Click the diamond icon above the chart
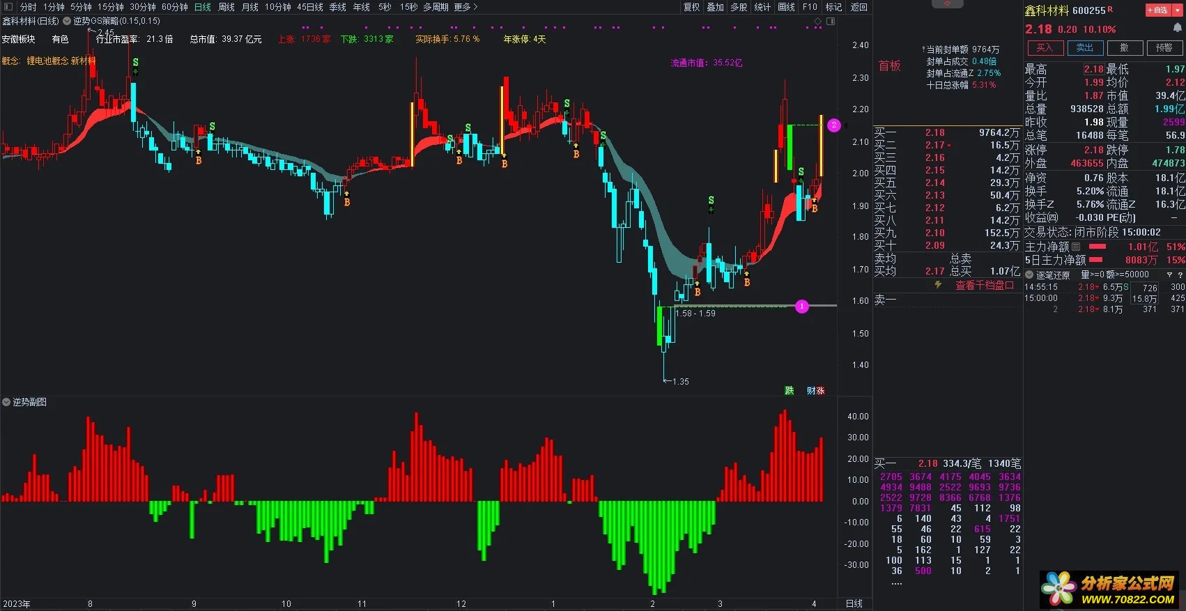 [818, 22]
